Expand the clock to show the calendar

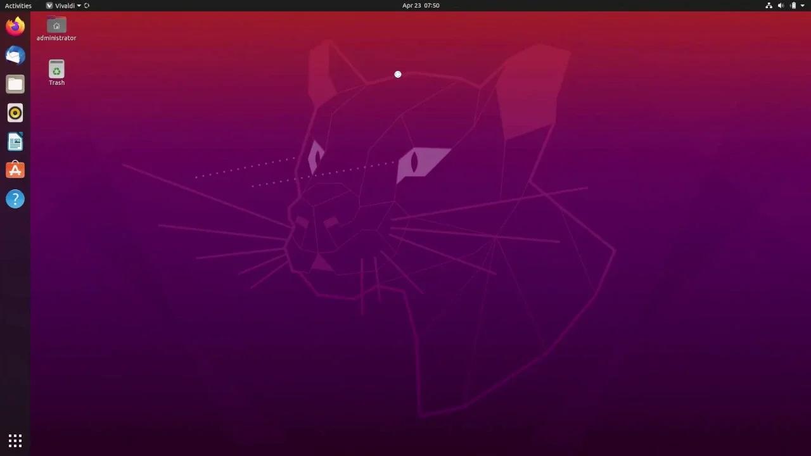[421, 6]
